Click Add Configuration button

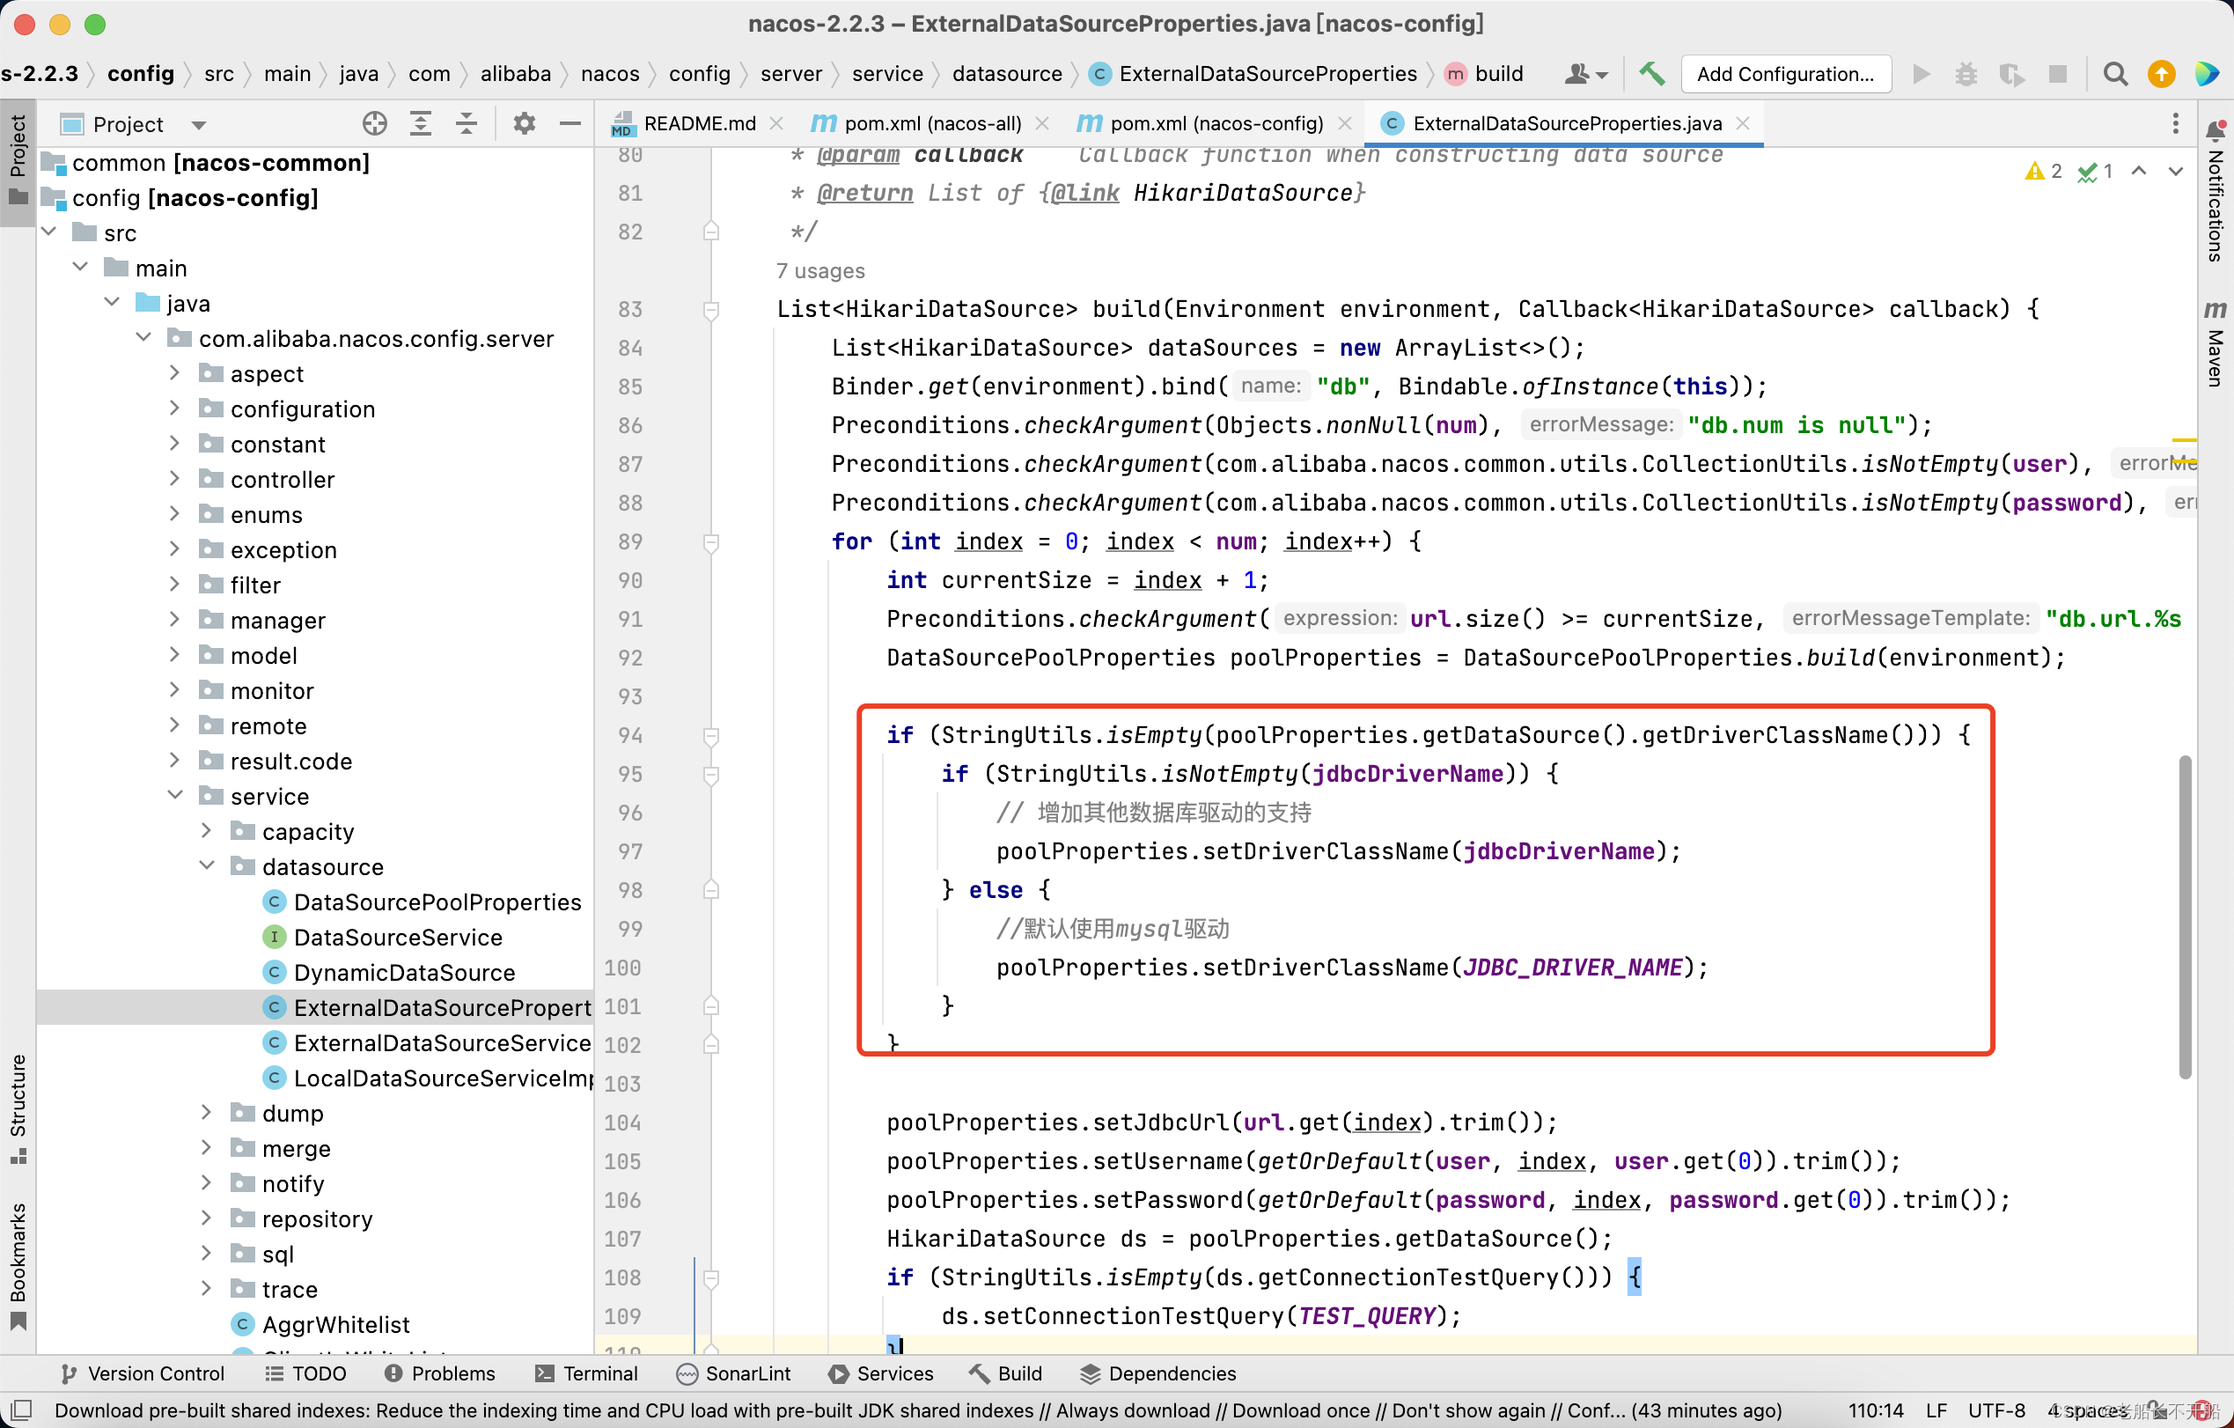1785,73
